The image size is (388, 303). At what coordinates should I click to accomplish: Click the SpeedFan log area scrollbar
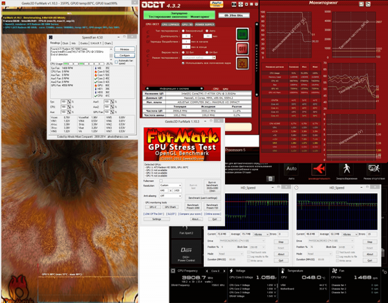click(x=111, y=54)
